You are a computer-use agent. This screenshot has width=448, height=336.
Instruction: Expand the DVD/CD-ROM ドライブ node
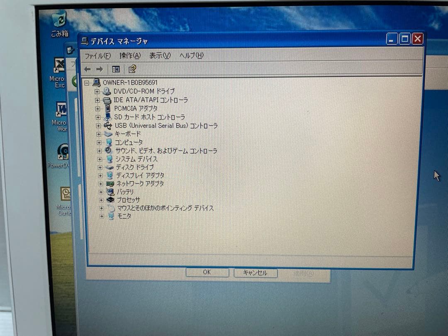97,92
